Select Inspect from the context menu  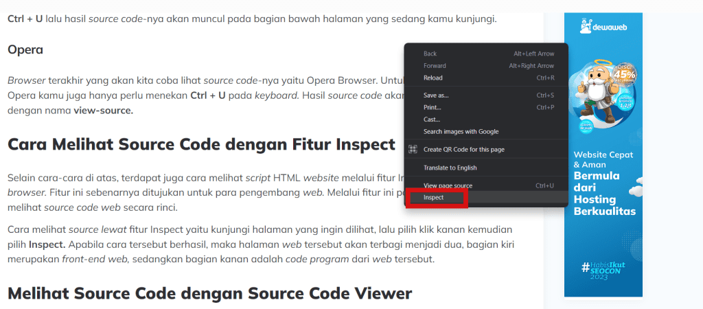point(434,198)
